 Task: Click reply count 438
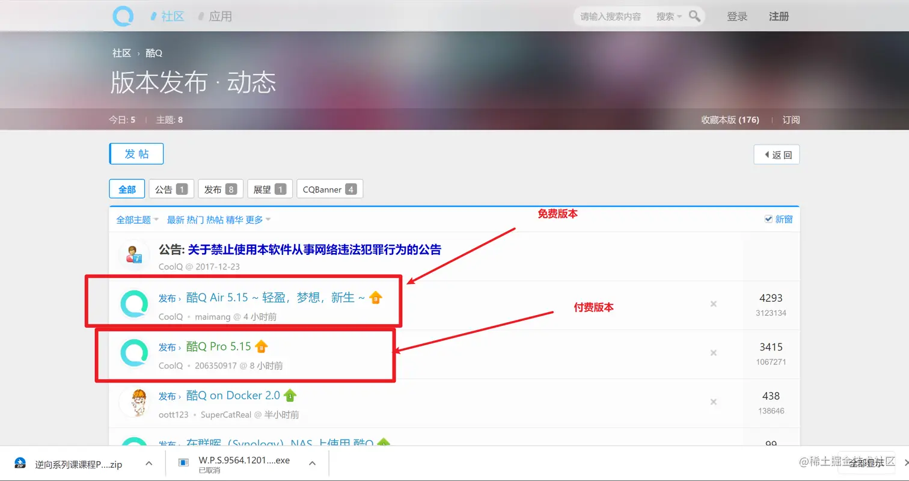[x=771, y=396]
